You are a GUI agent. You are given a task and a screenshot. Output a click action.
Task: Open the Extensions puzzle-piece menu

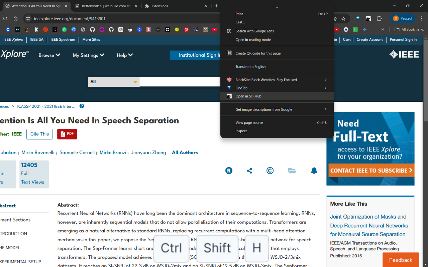coord(379,19)
